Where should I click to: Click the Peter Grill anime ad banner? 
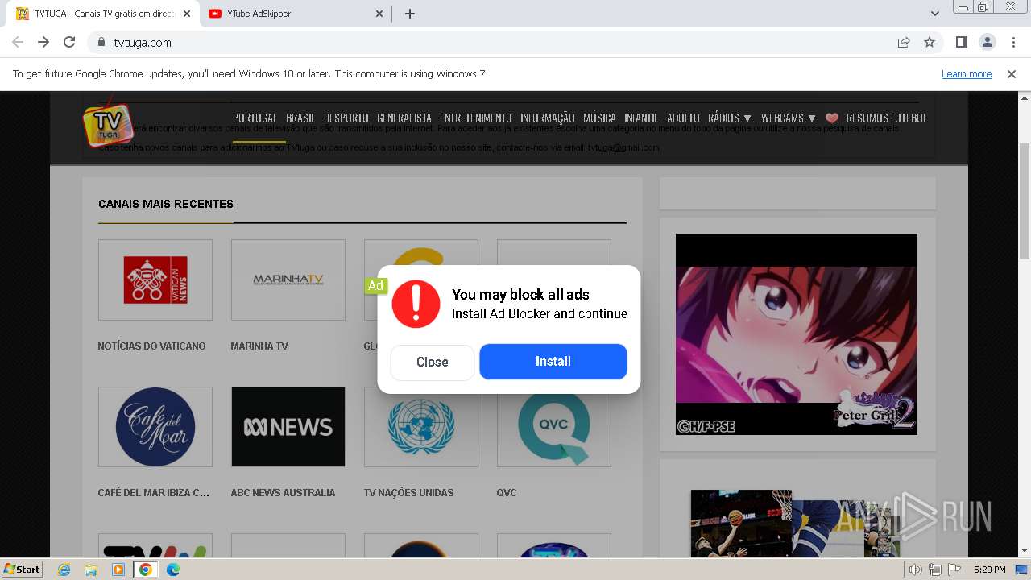pyautogui.click(x=797, y=334)
